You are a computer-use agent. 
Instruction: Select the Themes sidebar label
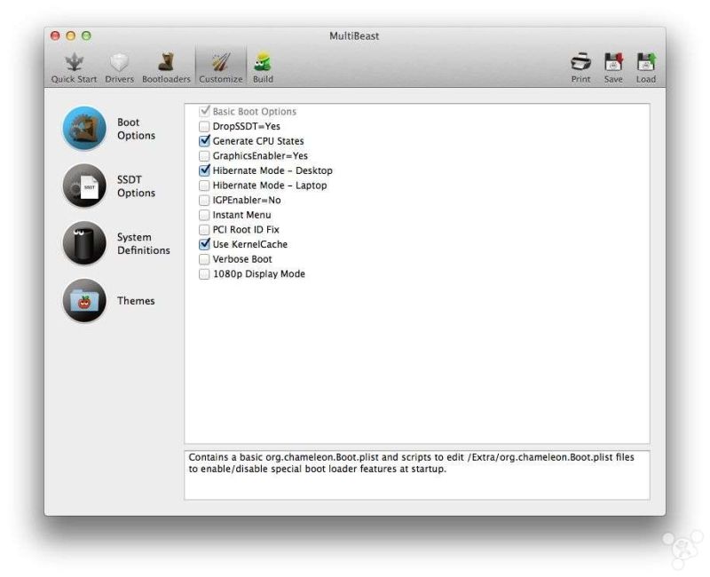pos(136,301)
